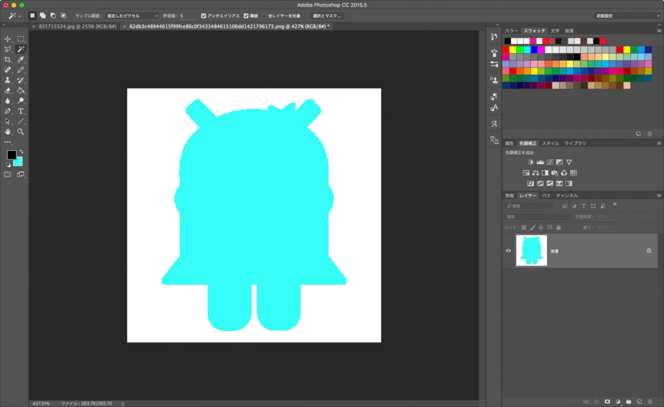Open the layer filter type dropdown
664x407 pixels.
[x=530, y=206]
